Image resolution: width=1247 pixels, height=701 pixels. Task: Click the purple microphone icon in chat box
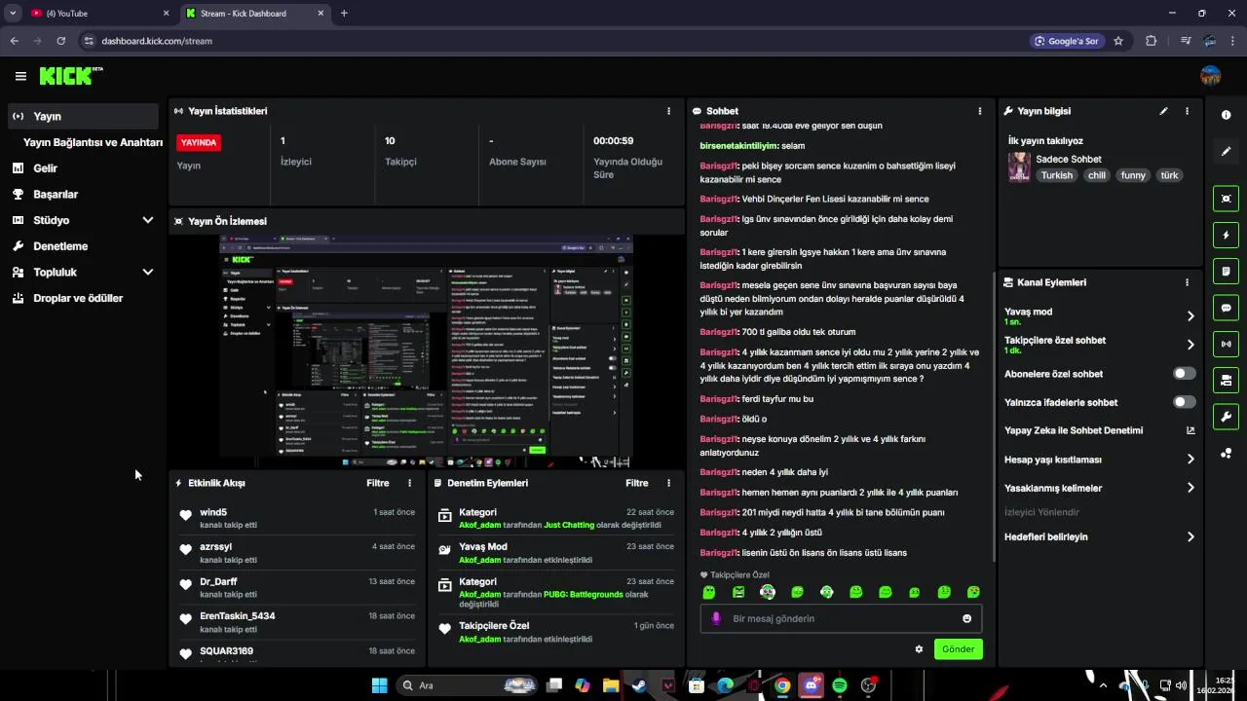[716, 618]
